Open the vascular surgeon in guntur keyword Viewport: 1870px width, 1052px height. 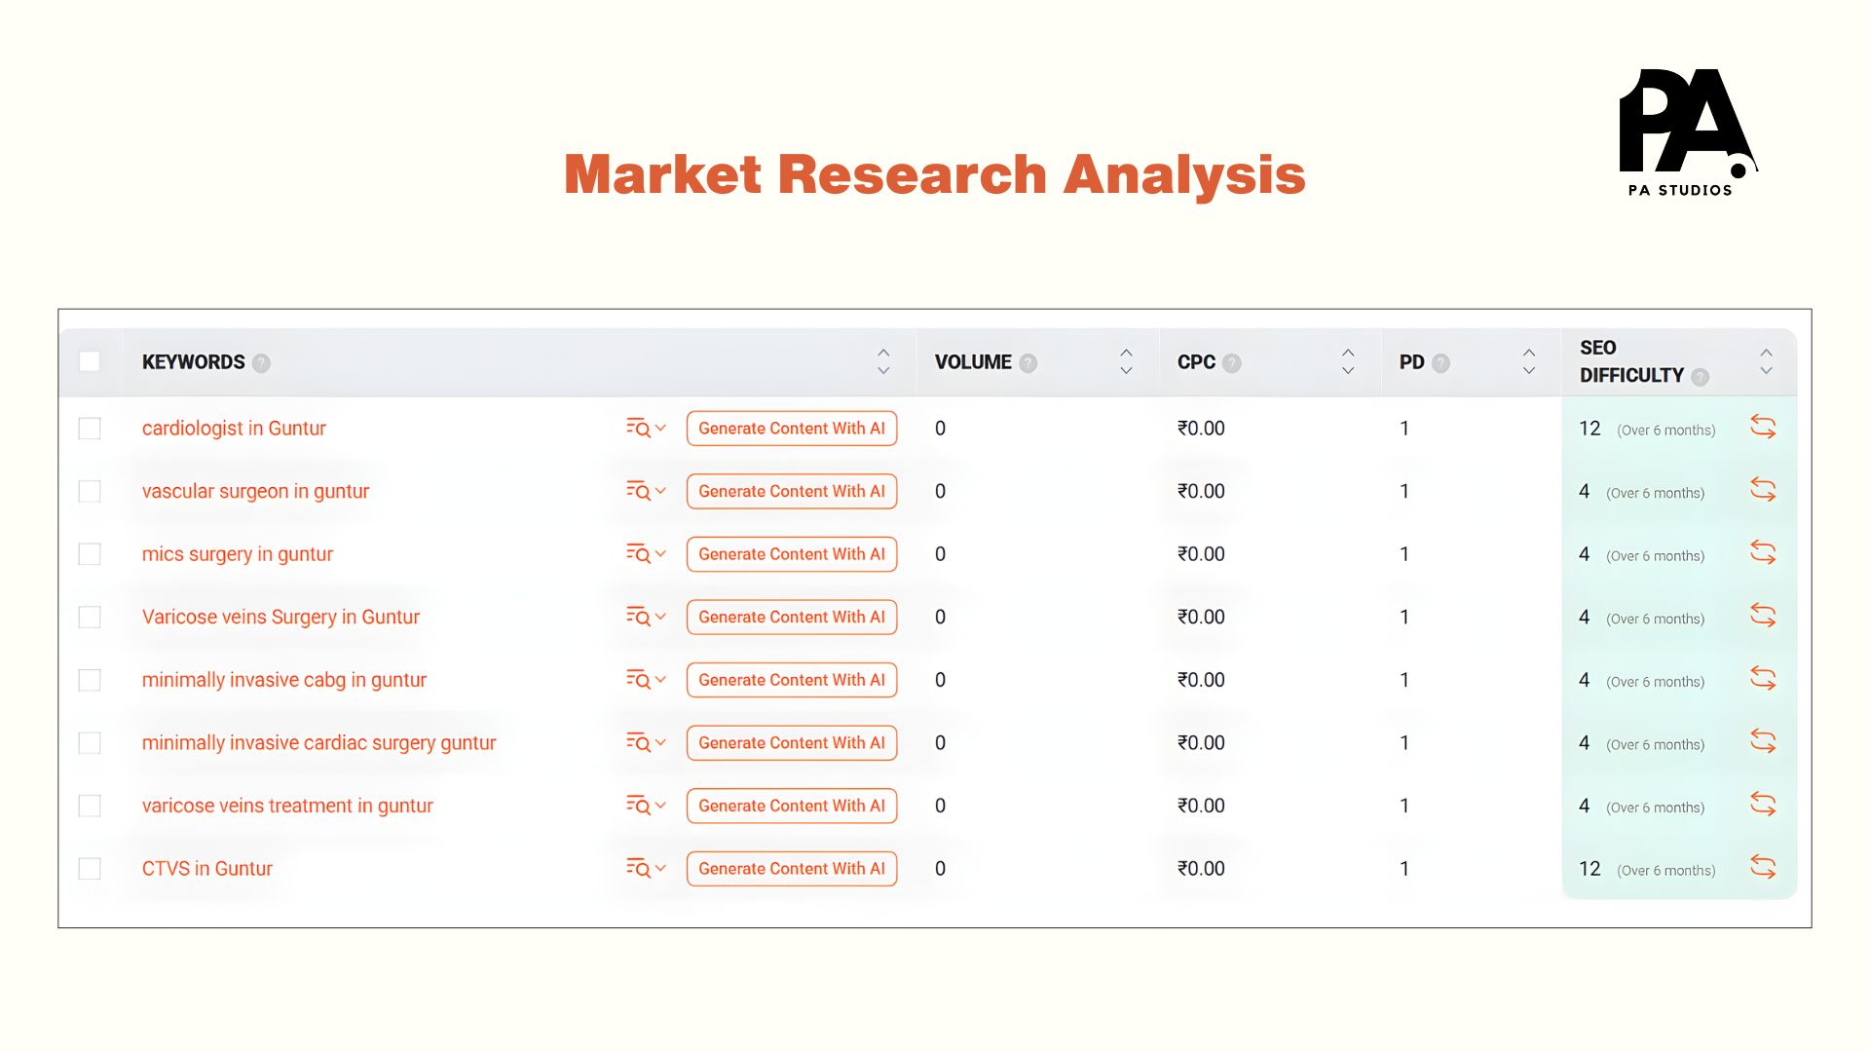(255, 491)
